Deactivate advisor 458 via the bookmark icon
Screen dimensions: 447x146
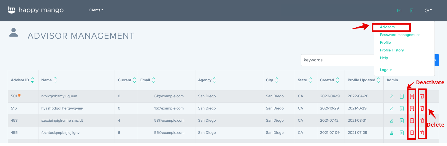(x=412, y=121)
